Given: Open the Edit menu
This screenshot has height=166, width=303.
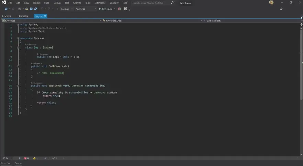Looking at the screenshot, I should (x=18, y=3).
